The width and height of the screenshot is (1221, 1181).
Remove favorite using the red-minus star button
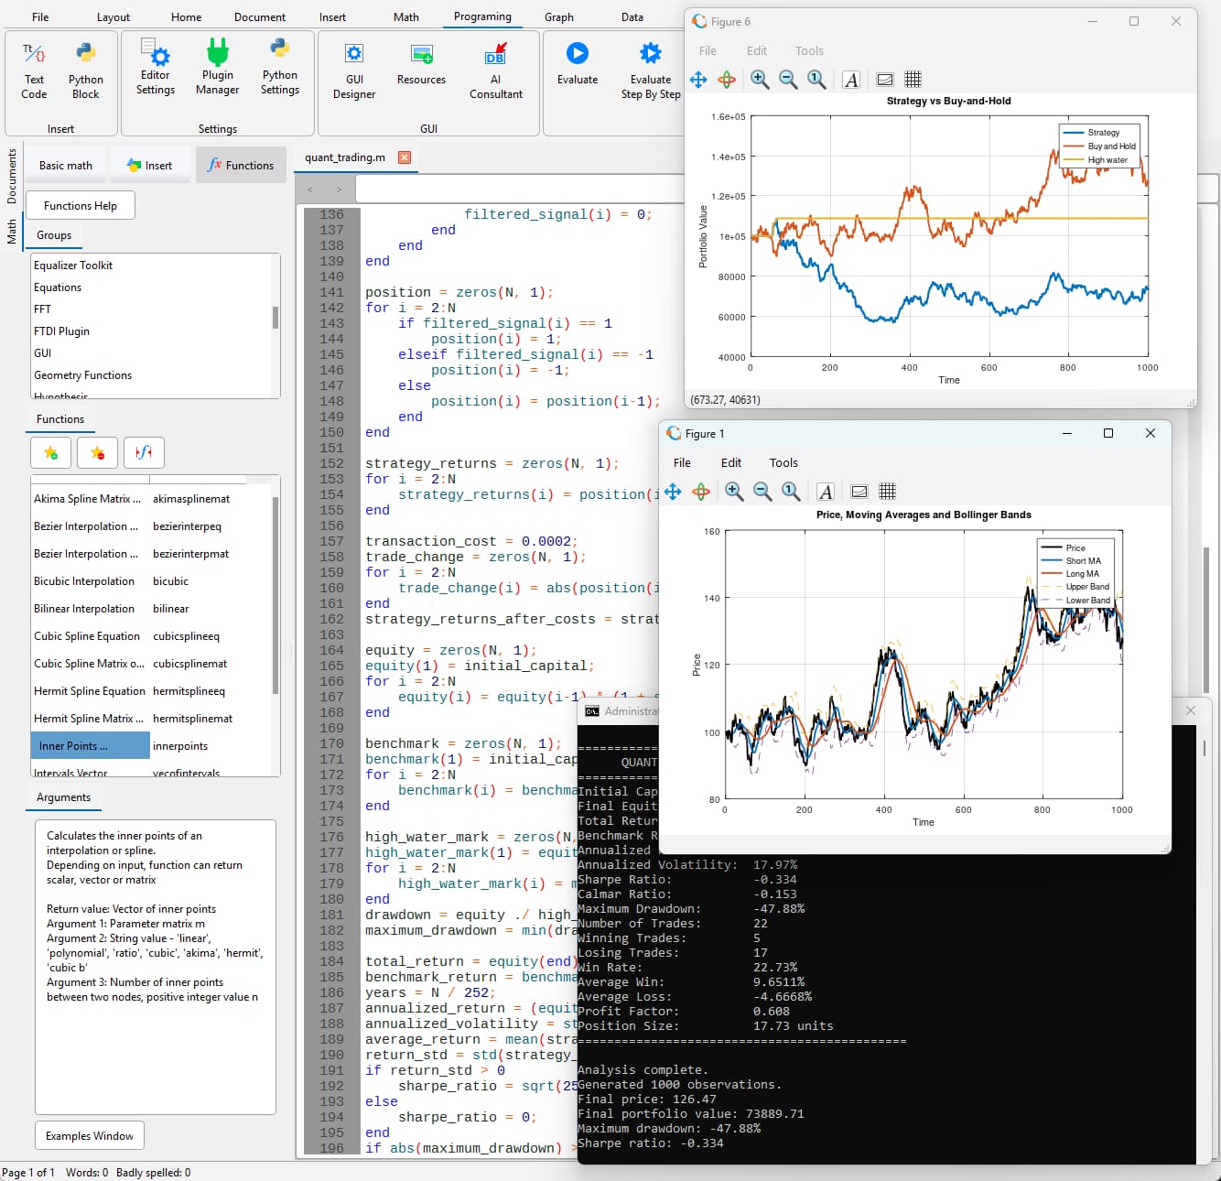(97, 452)
